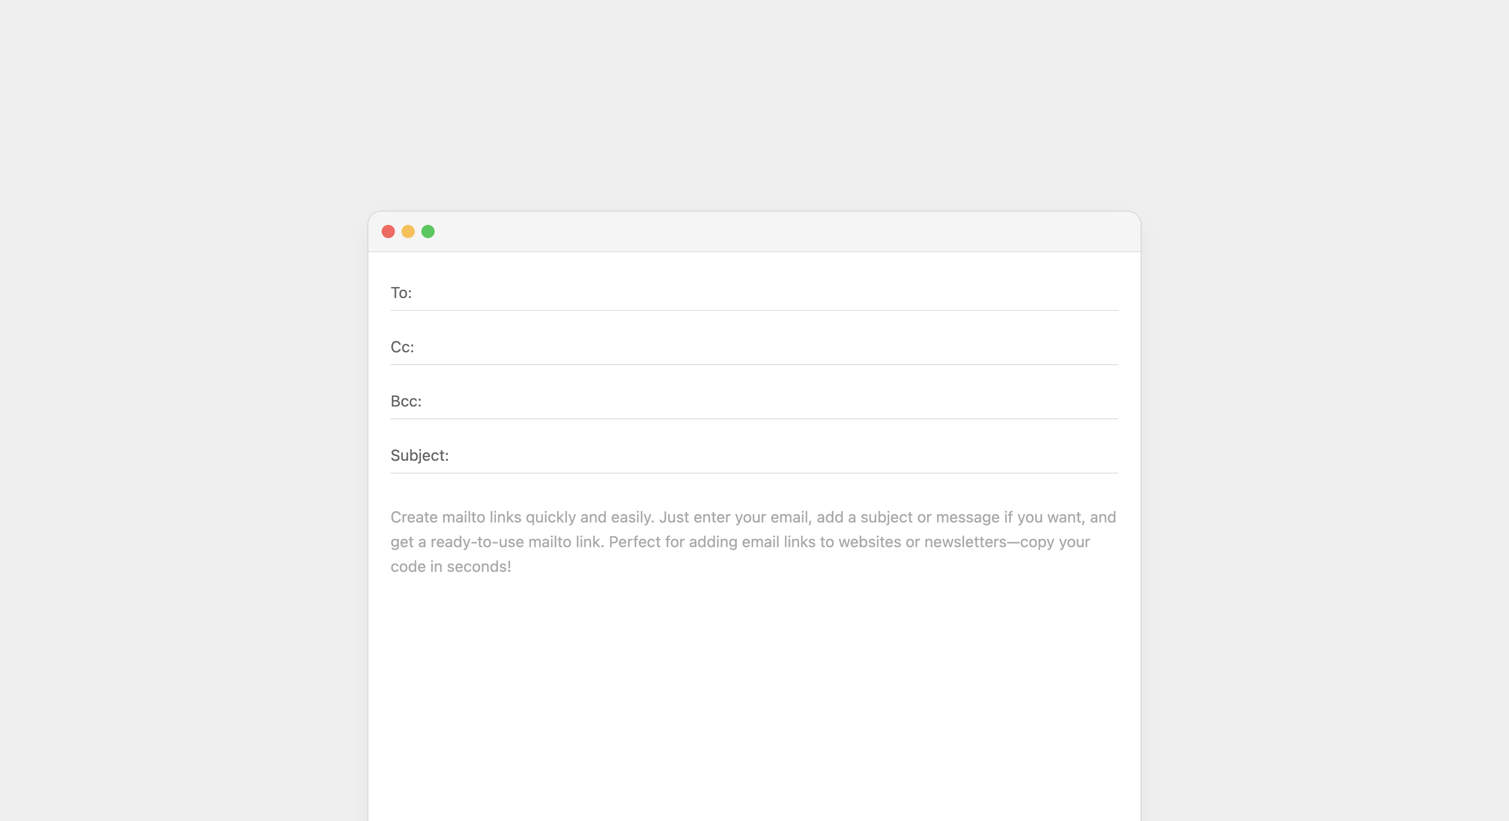Click the gray page background outside the window
Screen dimensions: 1509x821
pos(176,410)
